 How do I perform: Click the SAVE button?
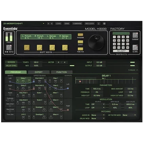[67, 24]
